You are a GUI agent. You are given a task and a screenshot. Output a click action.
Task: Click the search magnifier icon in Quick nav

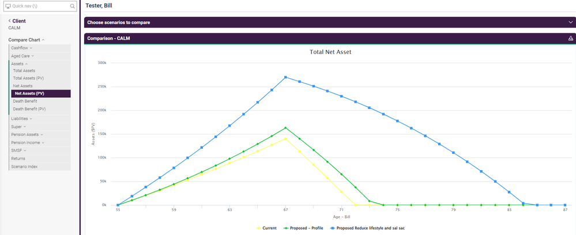72,6
